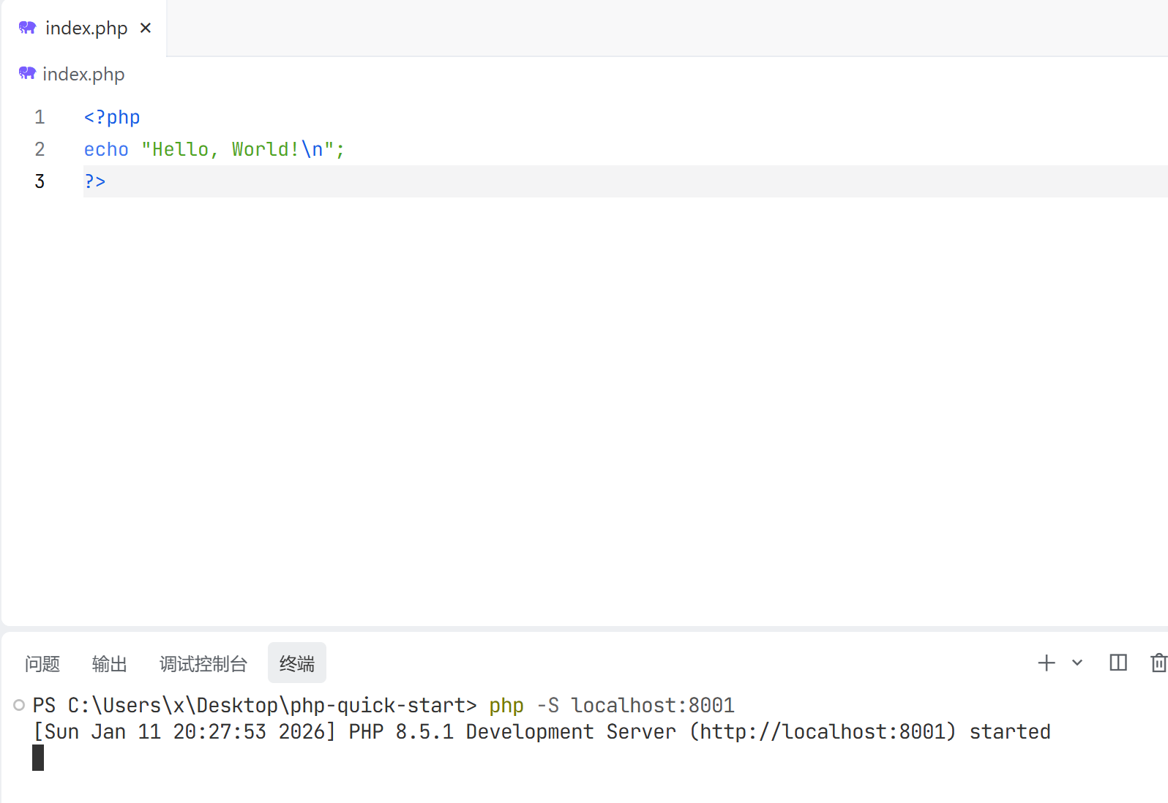Select the 终端 panel tab
Image resolution: width=1168 pixels, height=803 pixels.
297,663
